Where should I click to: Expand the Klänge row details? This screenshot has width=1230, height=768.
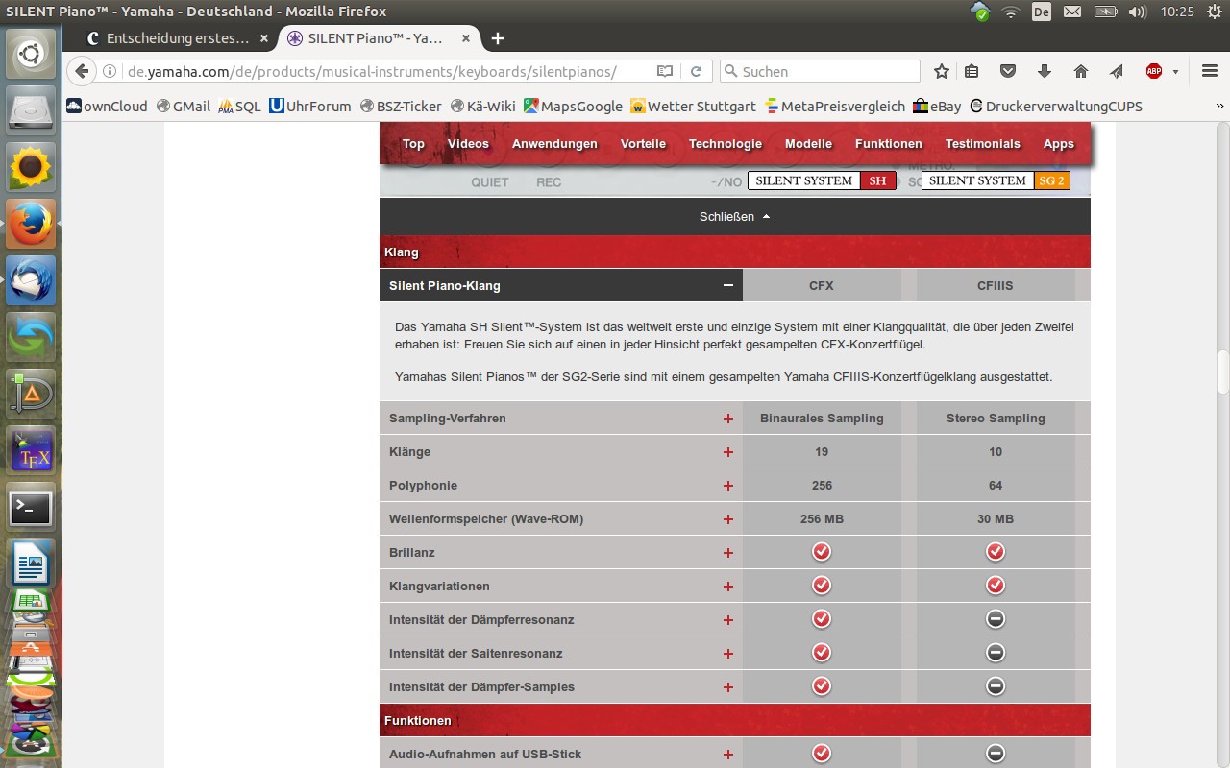coord(728,451)
